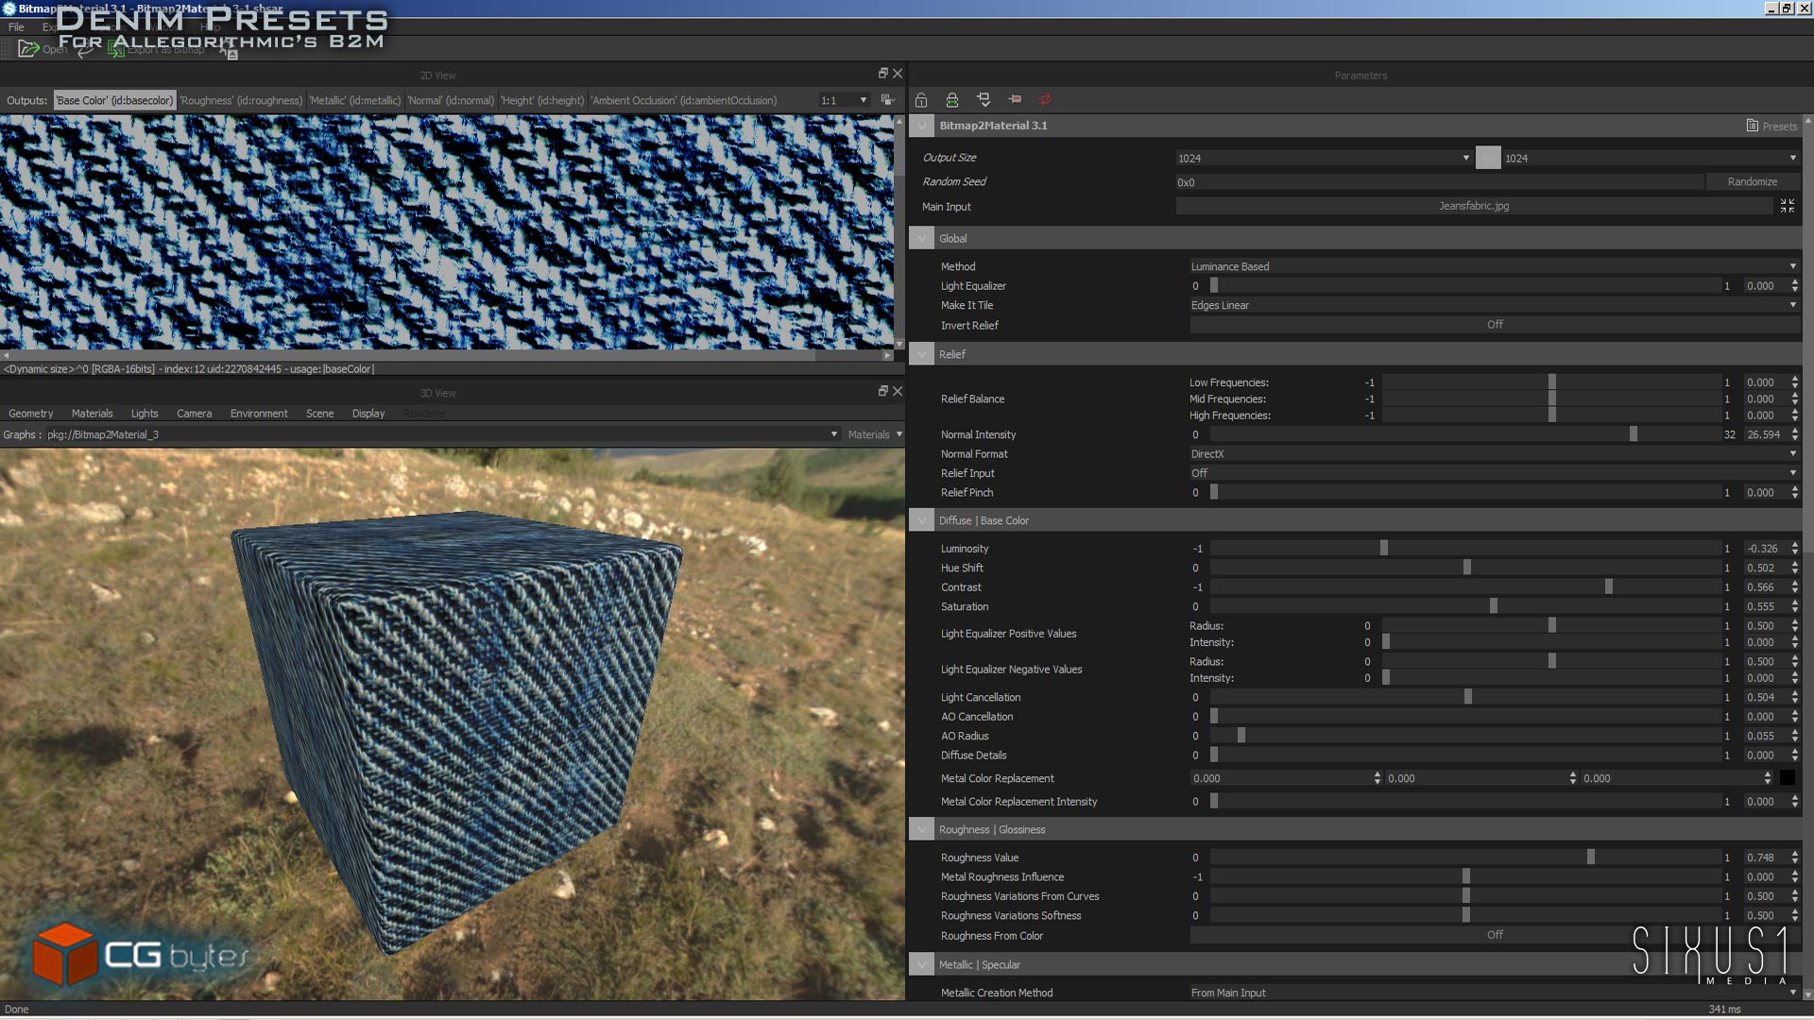Click the Normal Intensity slider

pos(1465,434)
